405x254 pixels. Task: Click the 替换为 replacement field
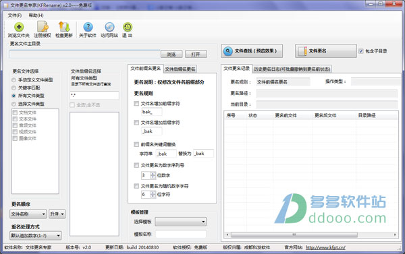(203, 154)
